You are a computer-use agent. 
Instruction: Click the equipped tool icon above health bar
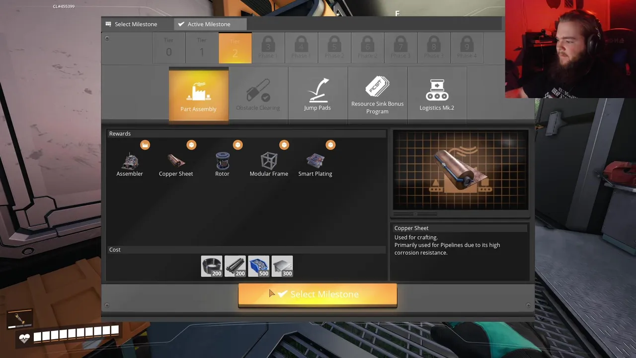point(20,318)
